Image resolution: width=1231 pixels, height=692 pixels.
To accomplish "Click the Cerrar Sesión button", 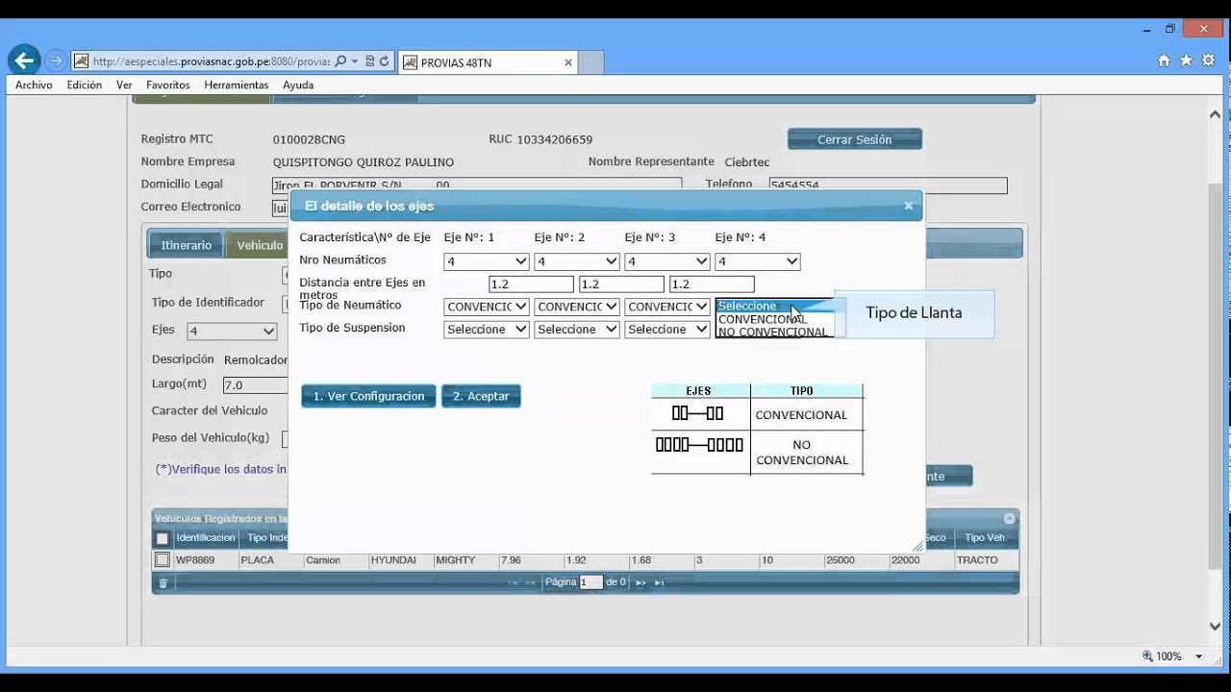I will point(854,139).
